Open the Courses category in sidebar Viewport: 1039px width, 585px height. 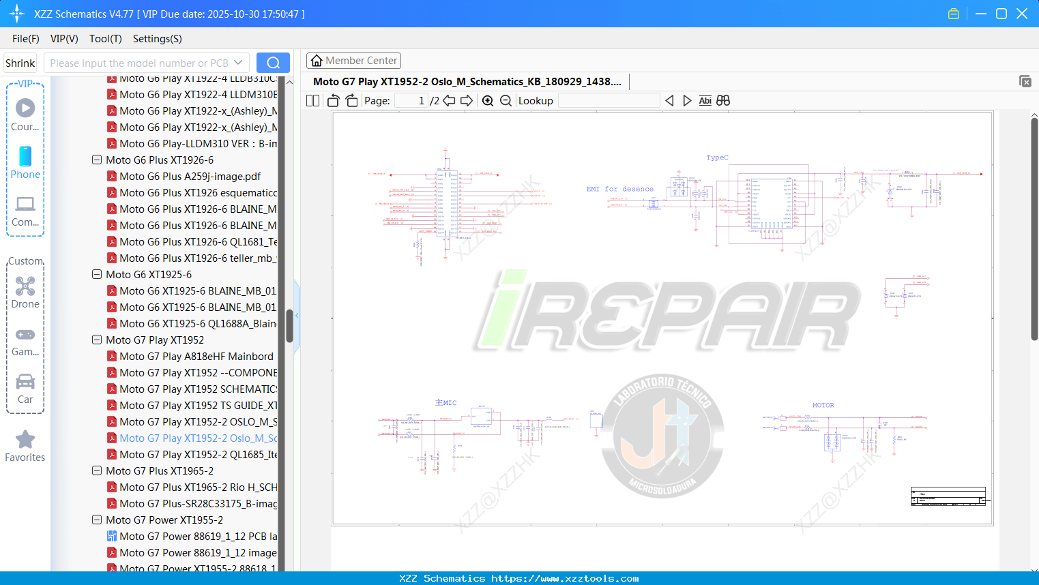coord(25,115)
